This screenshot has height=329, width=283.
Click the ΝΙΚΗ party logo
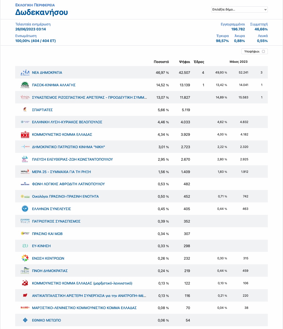25,147
